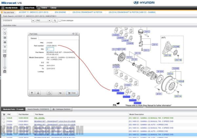Viewport: 197px width, 138px height.
Task: Select callout 23311B in A/T box
Action: [x=178, y=60]
